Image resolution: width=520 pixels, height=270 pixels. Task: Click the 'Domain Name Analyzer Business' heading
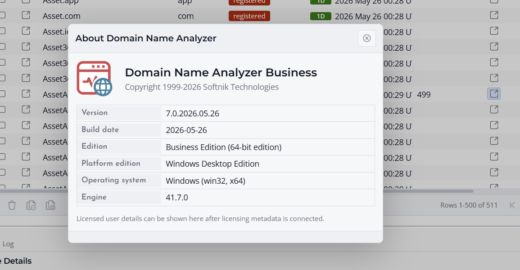point(221,72)
